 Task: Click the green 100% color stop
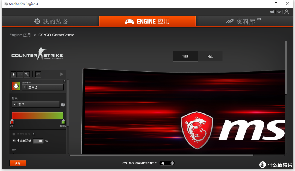pyautogui.click(x=63, y=122)
